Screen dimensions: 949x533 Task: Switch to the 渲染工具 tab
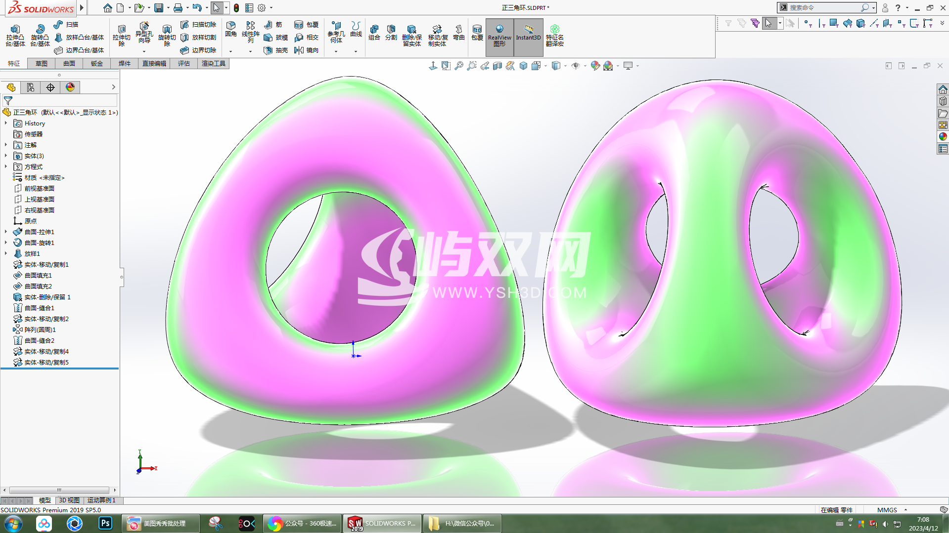click(x=214, y=63)
